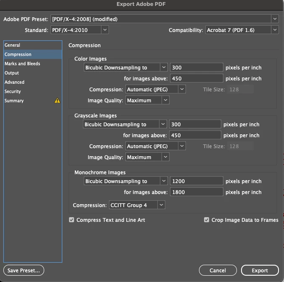Open the Security section

point(33,91)
